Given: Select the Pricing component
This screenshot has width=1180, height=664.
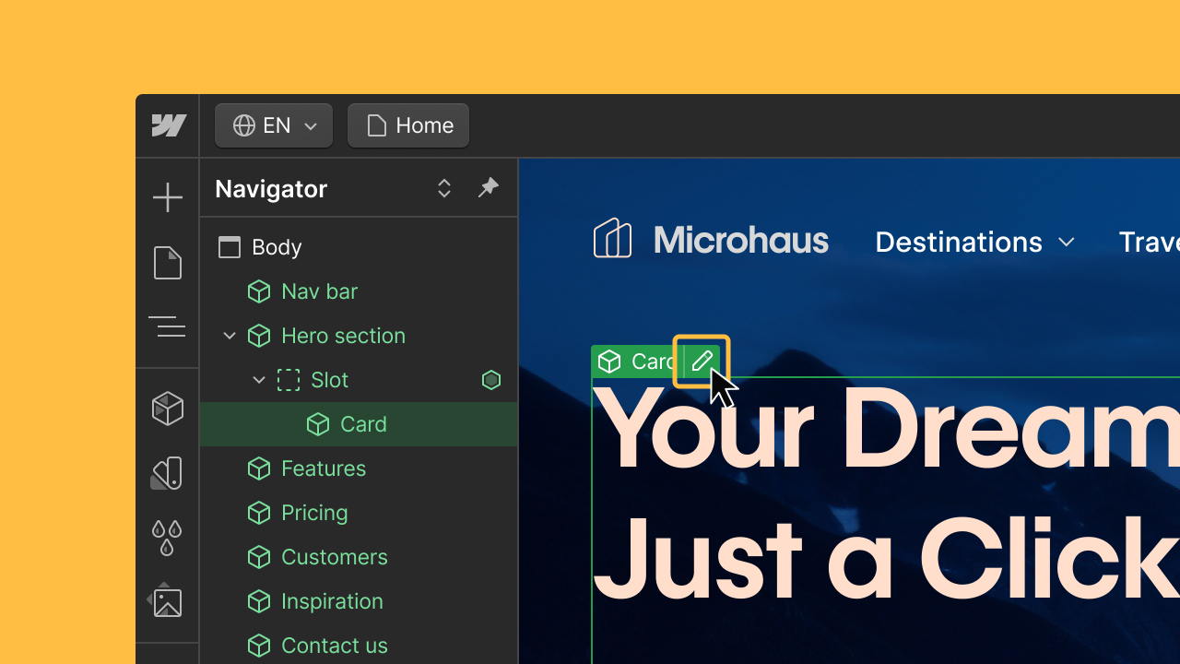Looking at the screenshot, I should 359,513.
